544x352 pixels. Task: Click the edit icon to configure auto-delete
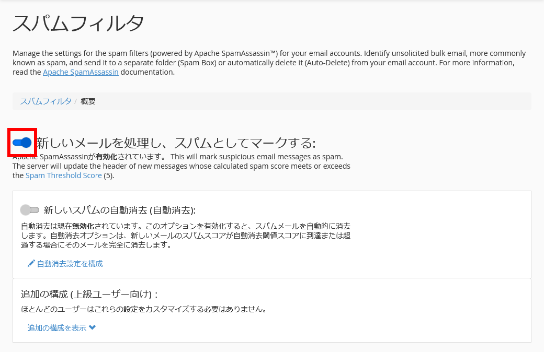coord(31,263)
